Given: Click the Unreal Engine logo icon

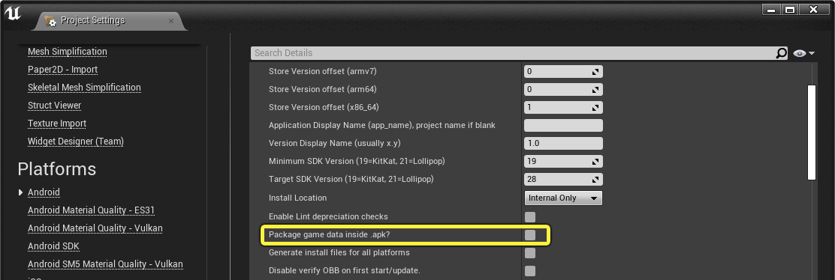Looking at the screenshot, I should (13, 13).
